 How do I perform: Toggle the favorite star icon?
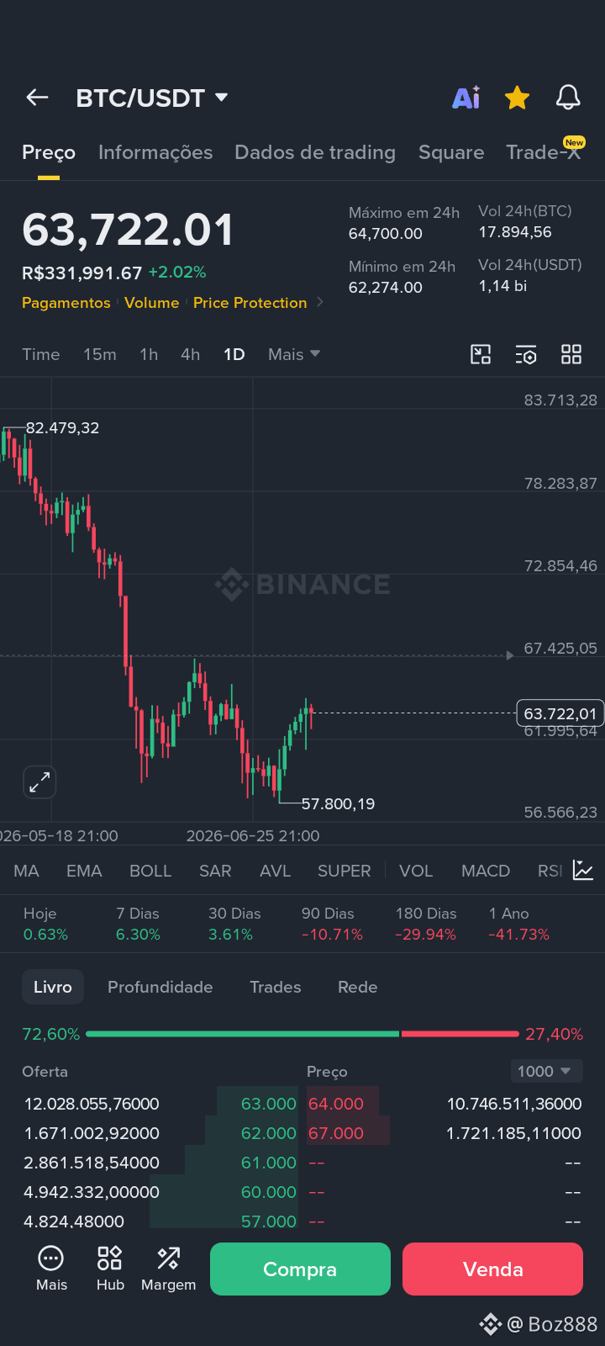517,98
